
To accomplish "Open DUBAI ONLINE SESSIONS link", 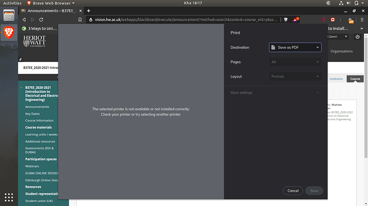I will click(42, 173).
